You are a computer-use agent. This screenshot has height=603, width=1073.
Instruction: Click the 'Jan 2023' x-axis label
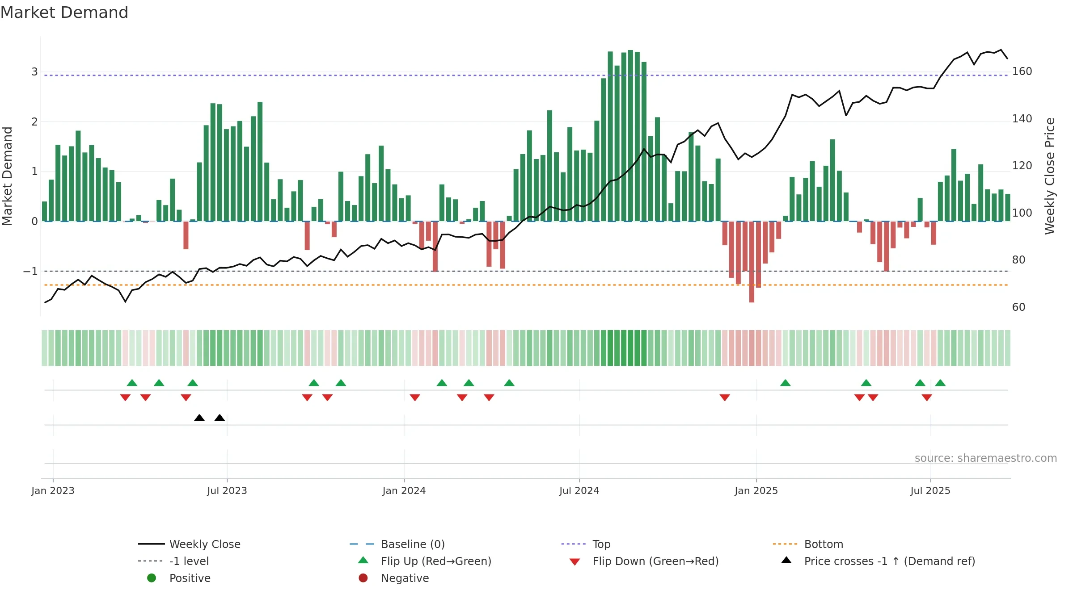pos(53,490)
